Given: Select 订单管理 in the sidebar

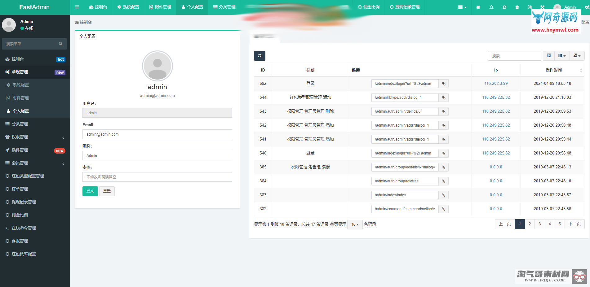Looking at the screenshot, I should (20, 189).
